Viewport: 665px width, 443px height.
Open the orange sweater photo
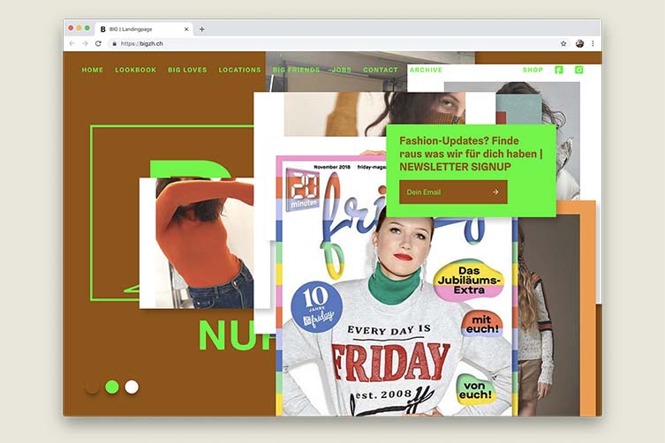(204, 243)
